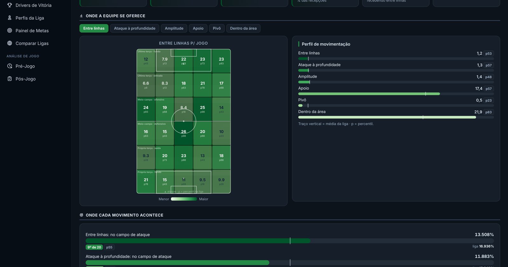Click the icon beside 'Onde cada movimento acontece'

(82, 215)
